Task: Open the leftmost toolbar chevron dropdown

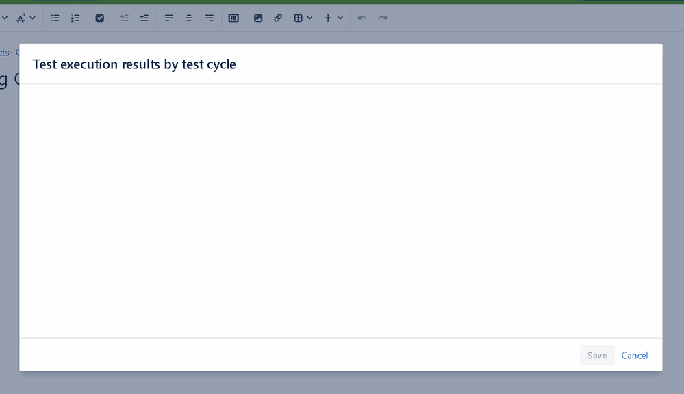Action: pyautogui.click(x=4, y=18)
